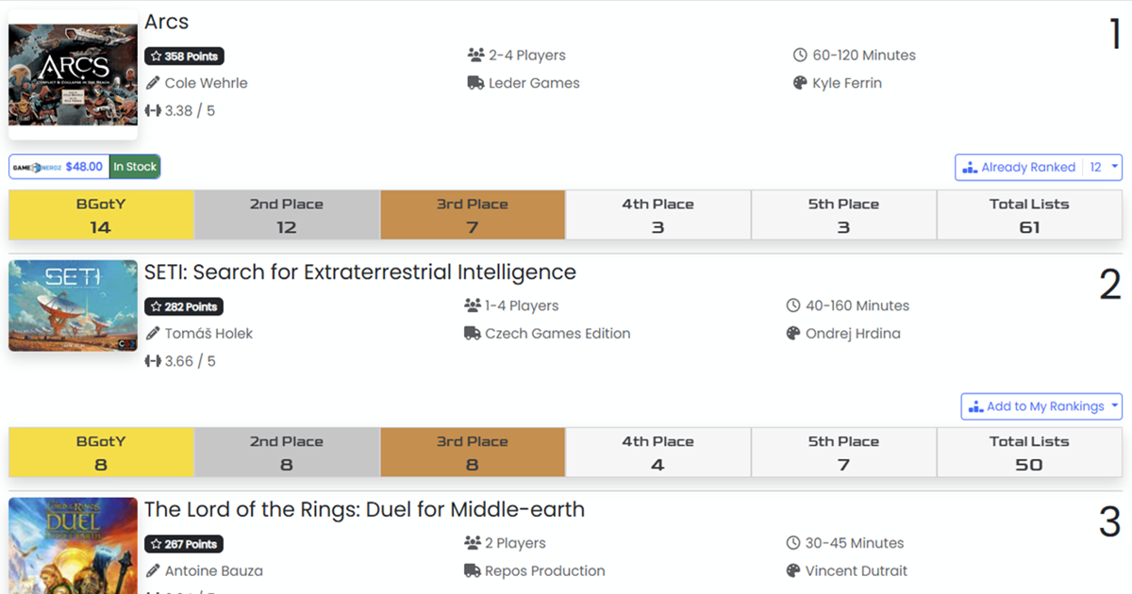This screenshot has width=1132, height=594.
Task: Click the star icon on Arcs points badge
Action: 156,57
